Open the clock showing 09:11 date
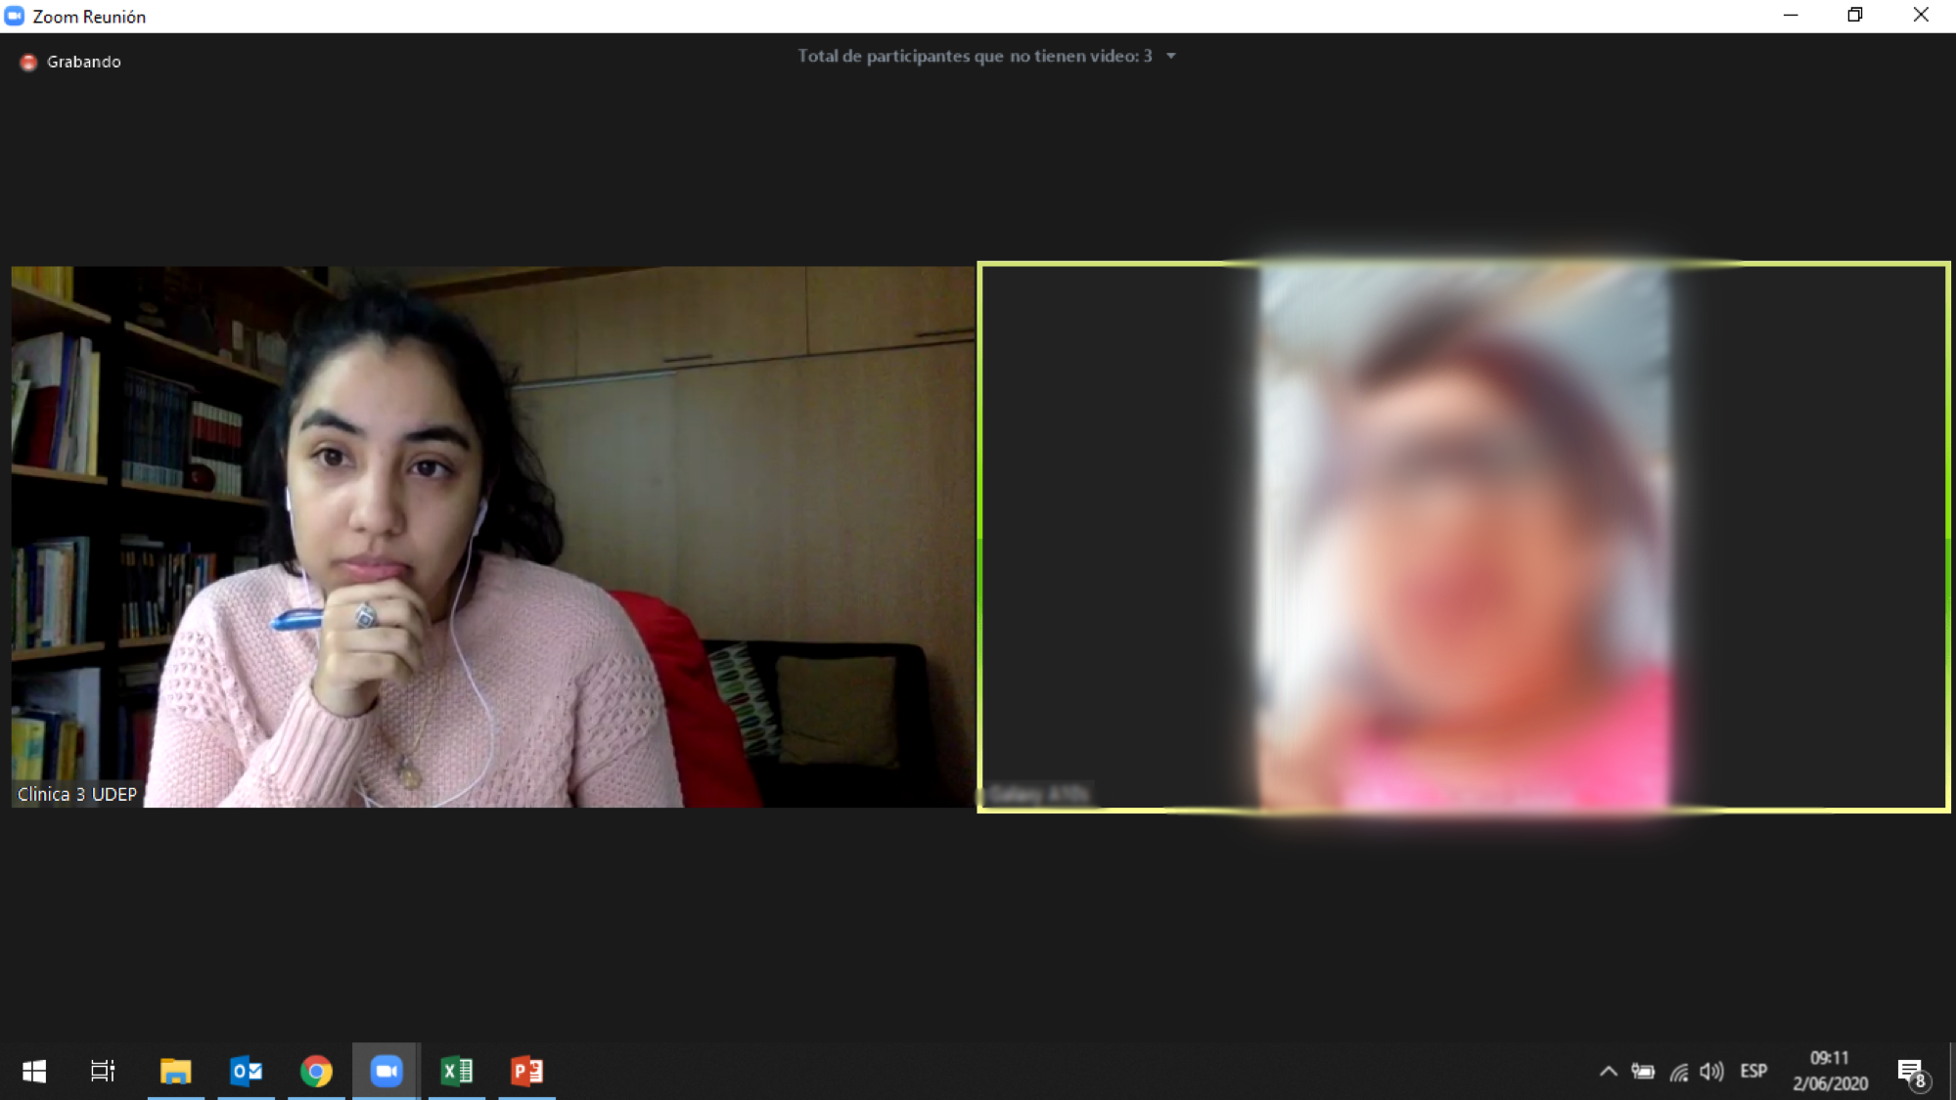 click(1830, 1071)
